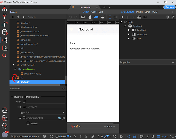This screenshot has width=176, height=139.
Task: Collapse the /master-detail/ route tree node
Action: [x=14, y=65]
